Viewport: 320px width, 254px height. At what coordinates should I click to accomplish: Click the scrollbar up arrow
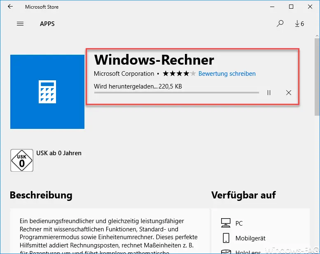(x=317, y=36)
